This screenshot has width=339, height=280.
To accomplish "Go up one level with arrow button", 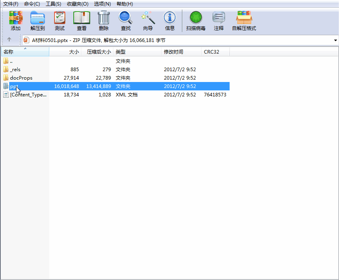I will 9,40.
